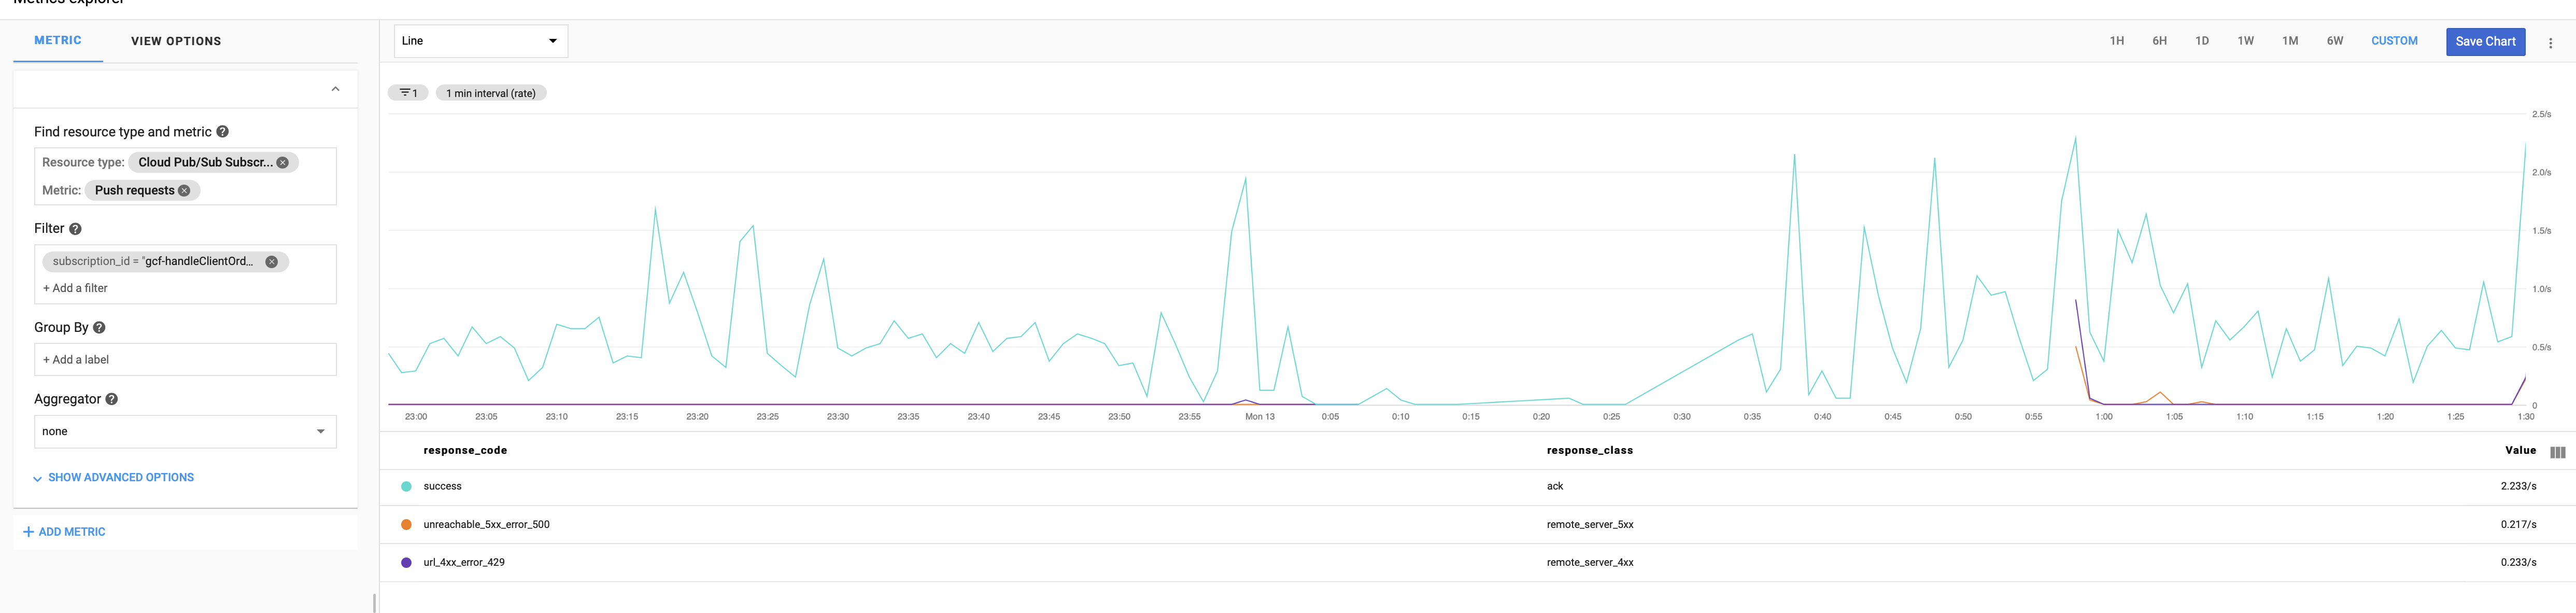Click help icon beside Find resource type and metric

pos(222,131)
